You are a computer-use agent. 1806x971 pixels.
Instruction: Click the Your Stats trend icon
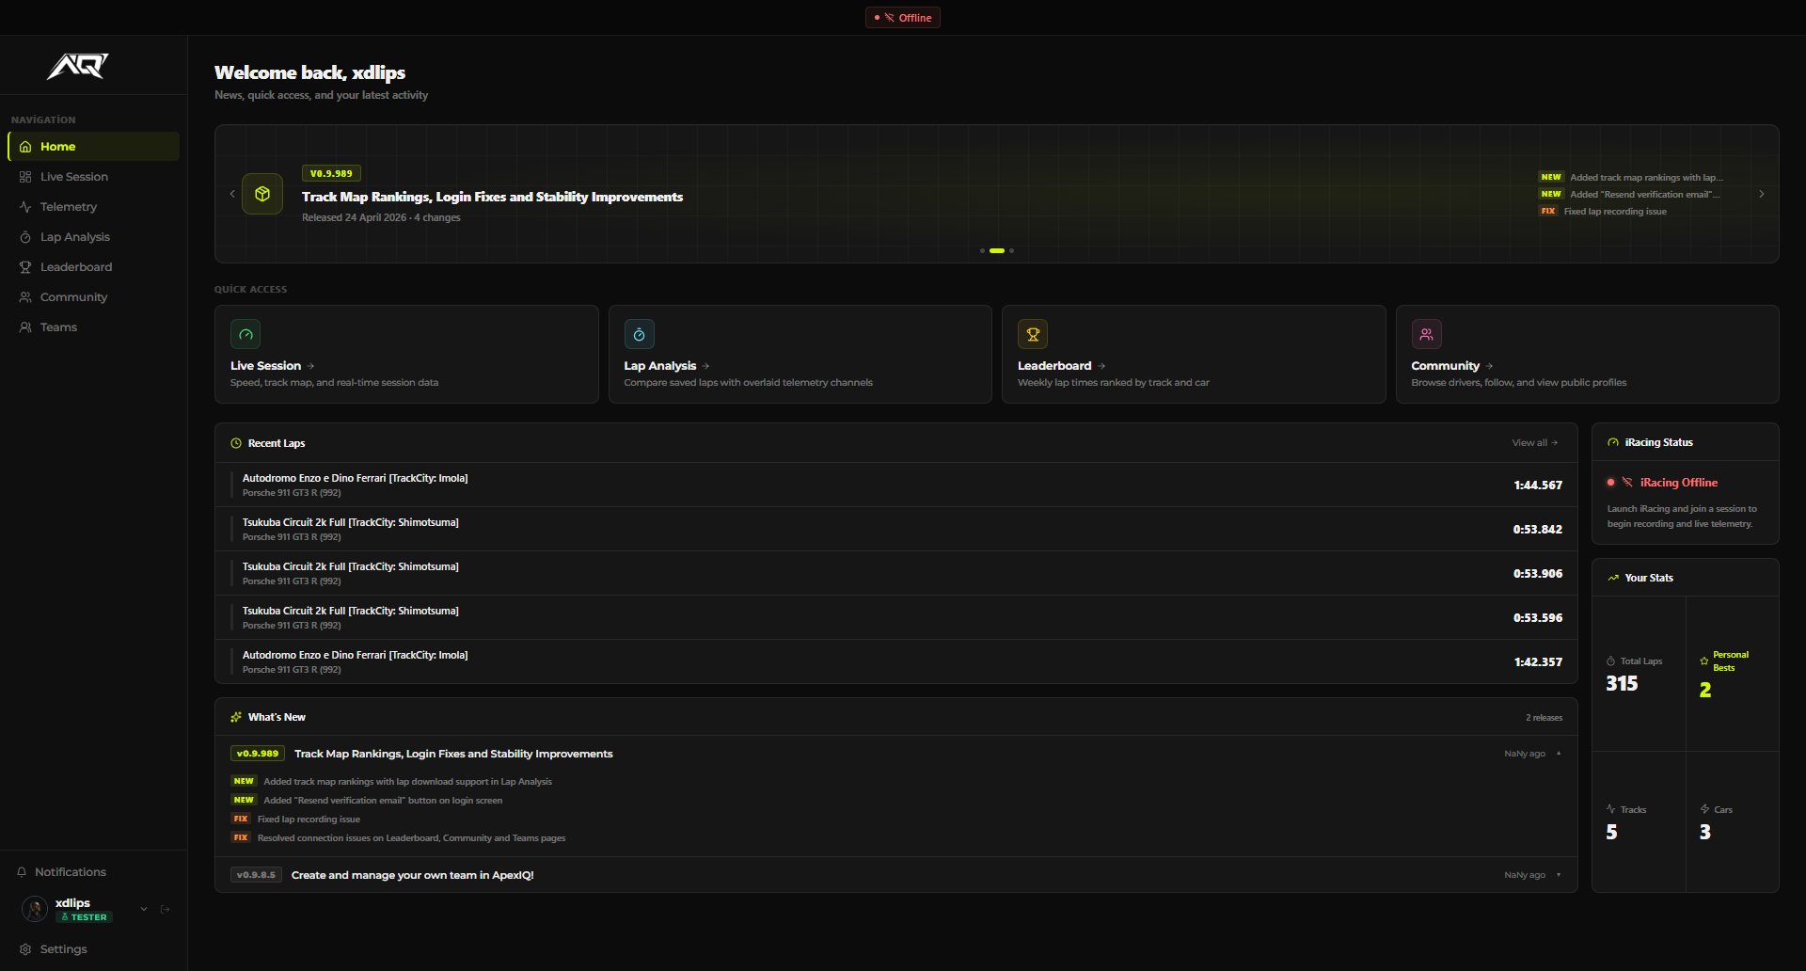pyautogui.click(x=1613, y=578)
